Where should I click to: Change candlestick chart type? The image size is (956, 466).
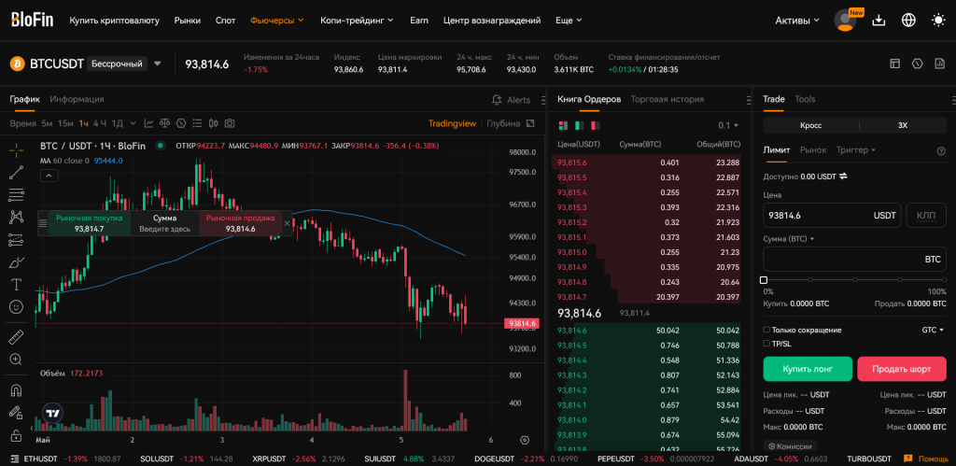214,123
